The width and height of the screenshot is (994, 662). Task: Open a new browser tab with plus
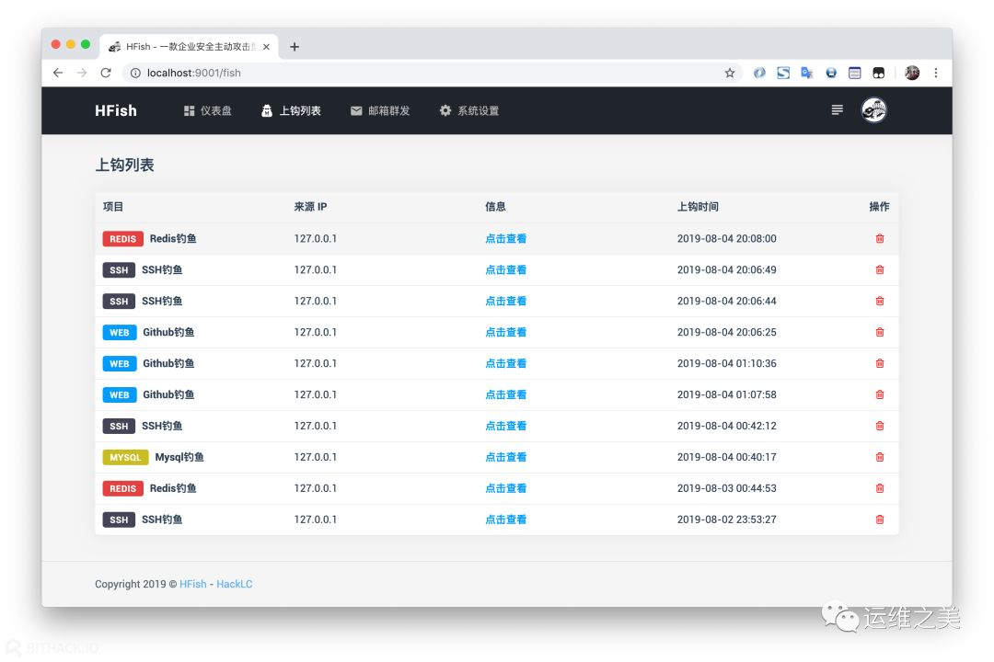(x=295, y=47)
